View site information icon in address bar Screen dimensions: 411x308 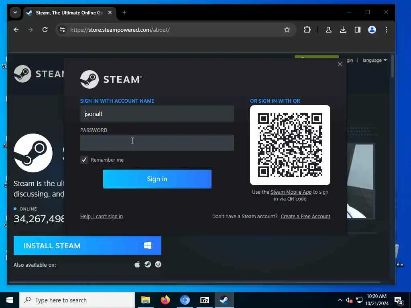click(62, 30)
